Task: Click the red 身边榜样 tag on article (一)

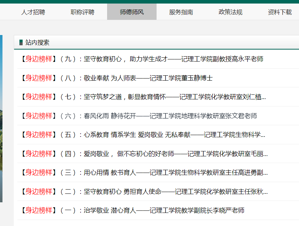Action: 39,210
